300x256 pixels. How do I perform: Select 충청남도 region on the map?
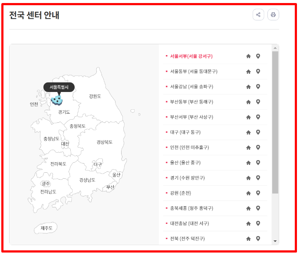51,139
